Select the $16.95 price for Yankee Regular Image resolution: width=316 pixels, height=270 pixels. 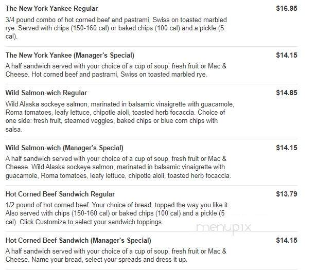tap(287, 8)
